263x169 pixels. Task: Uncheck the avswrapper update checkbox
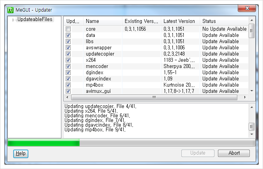(68, 48)
